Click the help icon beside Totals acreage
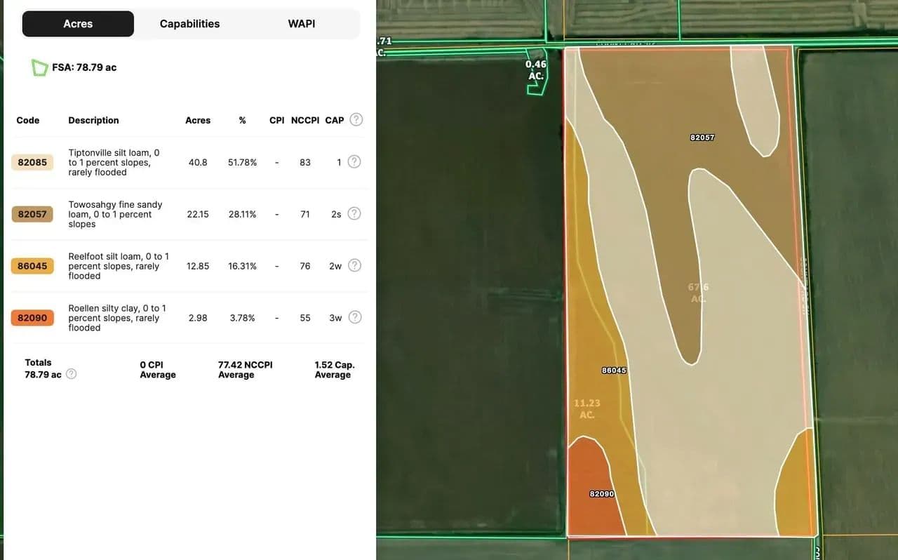This screenshot has height=560, width=898. pos(71,375)
